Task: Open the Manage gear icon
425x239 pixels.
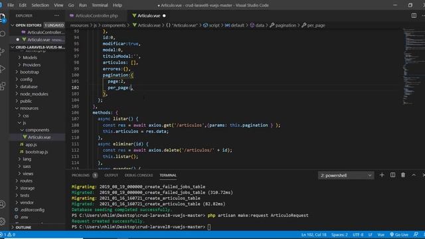Action: click(x=3, y=221)
